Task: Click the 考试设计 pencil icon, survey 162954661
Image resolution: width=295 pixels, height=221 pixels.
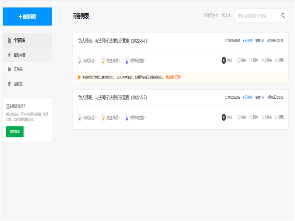Action: 80,60
